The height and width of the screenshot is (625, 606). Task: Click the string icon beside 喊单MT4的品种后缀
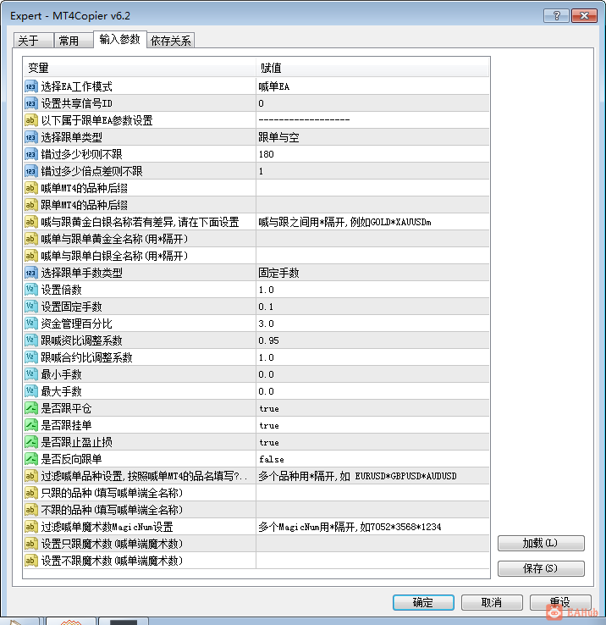(31, 188)
